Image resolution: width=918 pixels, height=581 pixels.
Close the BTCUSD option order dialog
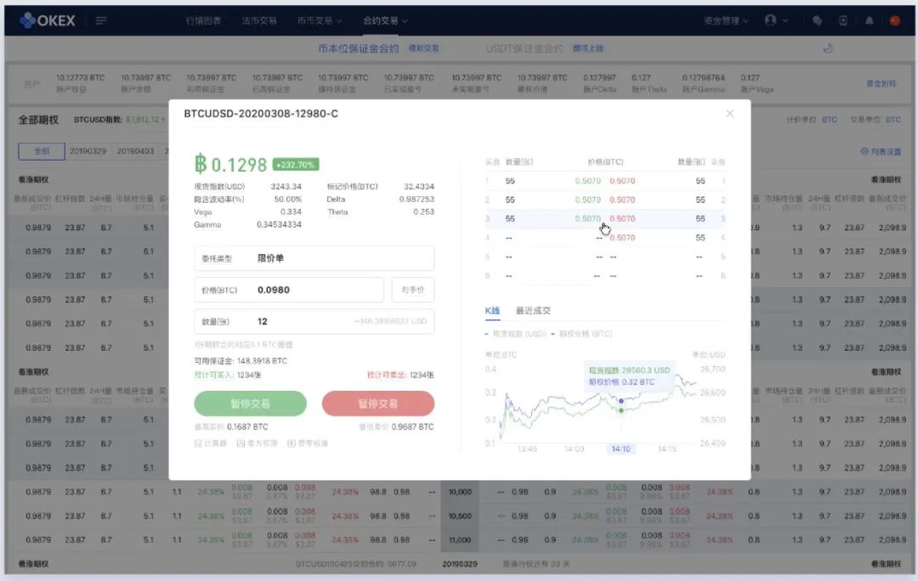tap(729, 113)
